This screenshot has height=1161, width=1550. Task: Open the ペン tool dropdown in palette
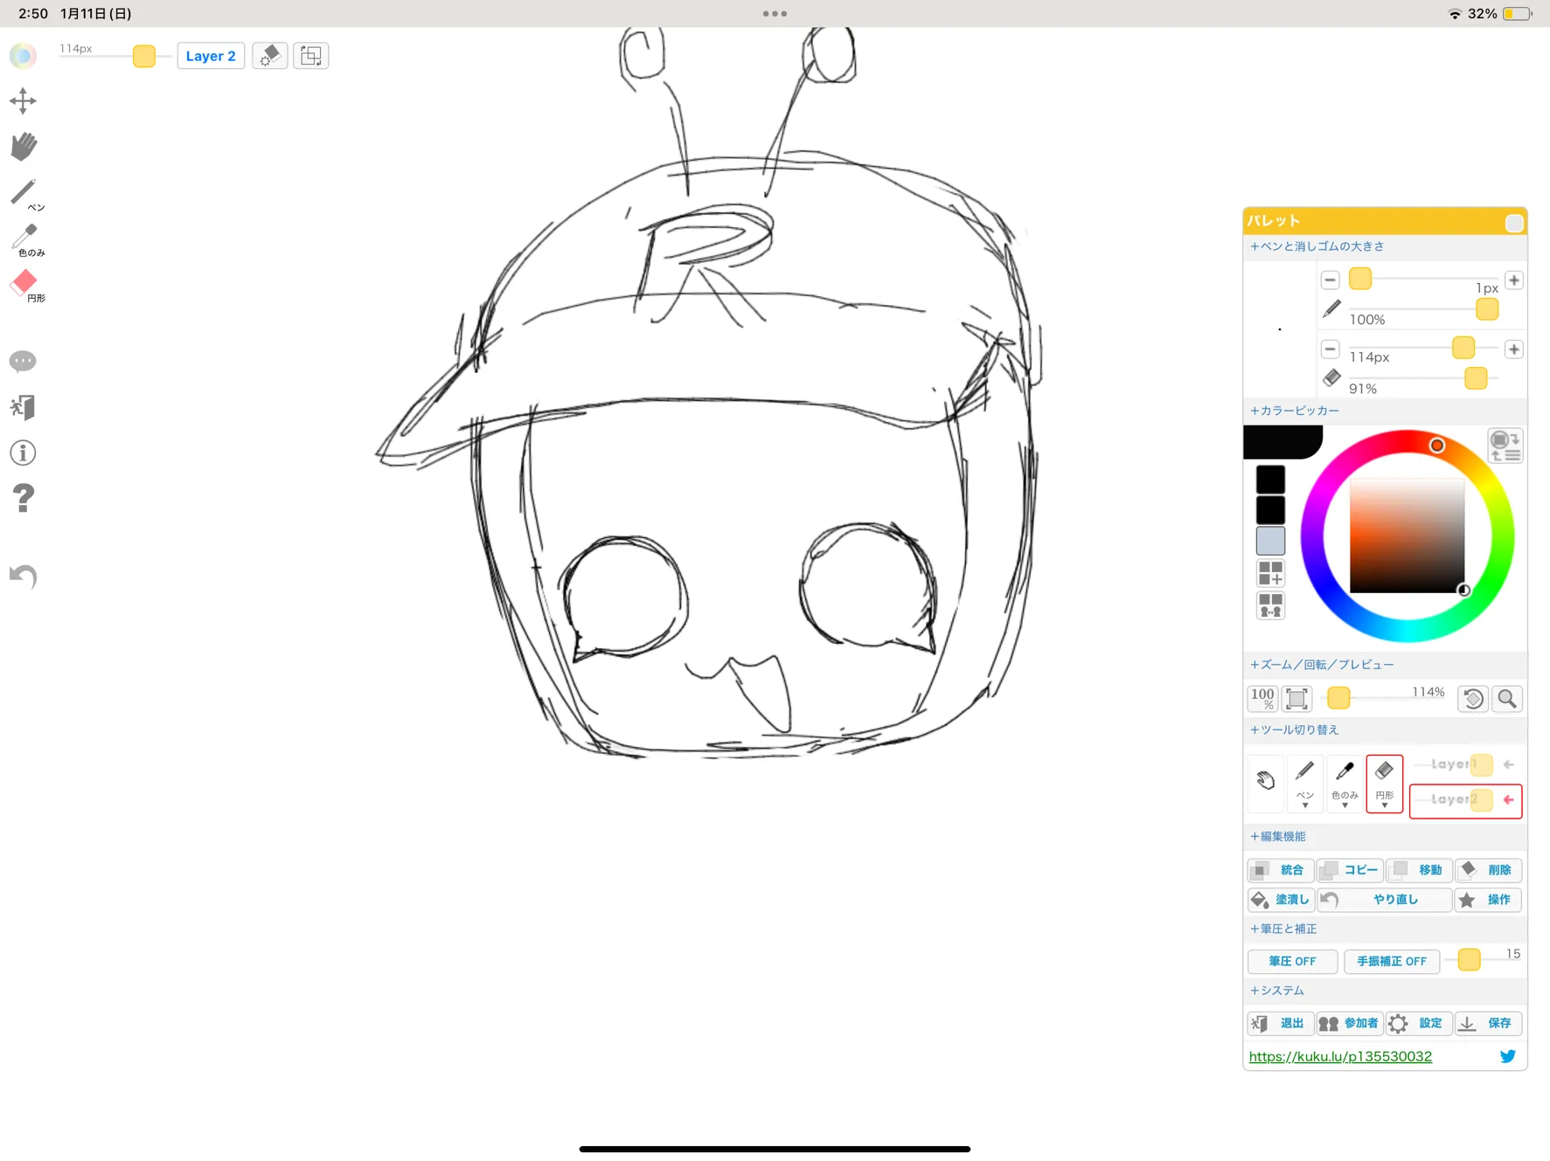click(x=1304, y=784)
